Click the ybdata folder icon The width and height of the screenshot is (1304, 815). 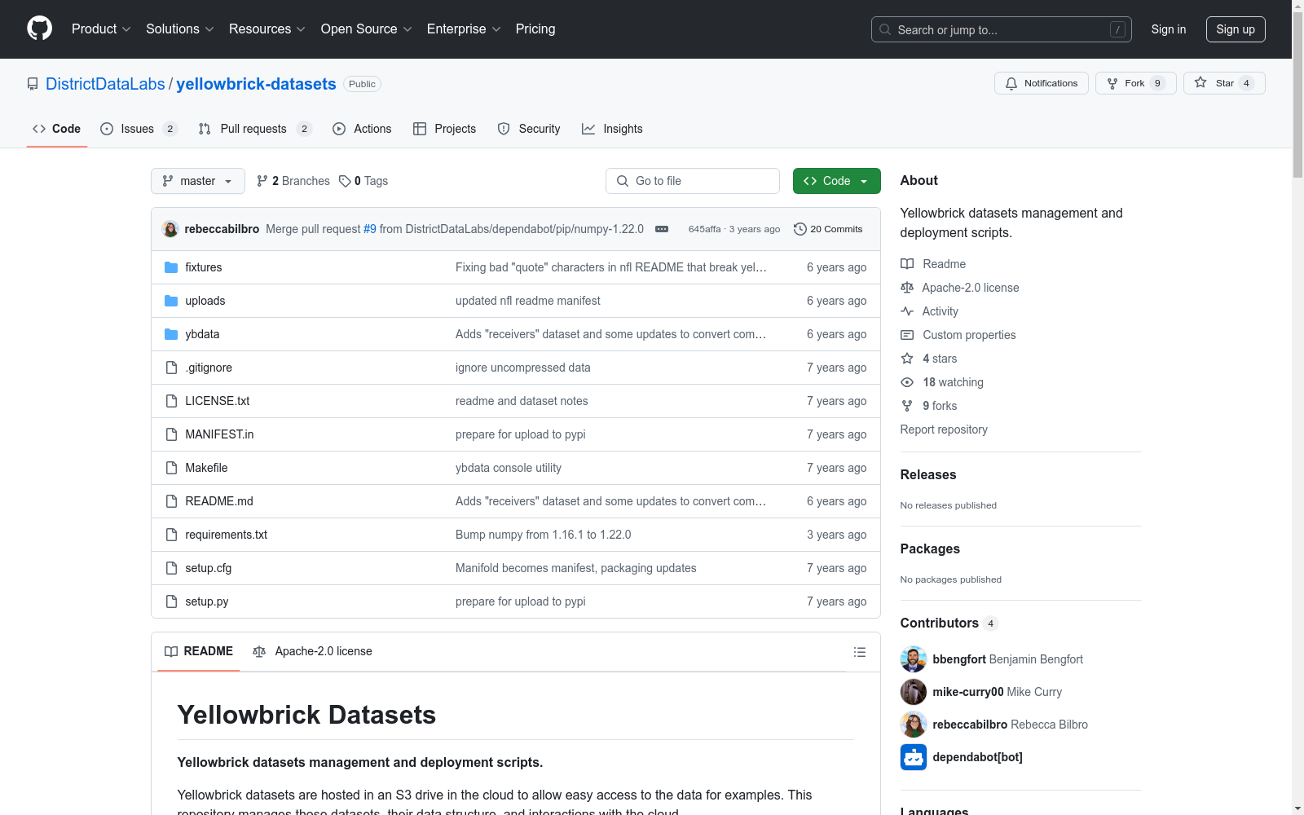171,334
